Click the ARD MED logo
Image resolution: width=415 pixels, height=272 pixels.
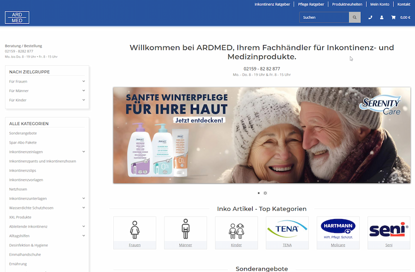17,17
